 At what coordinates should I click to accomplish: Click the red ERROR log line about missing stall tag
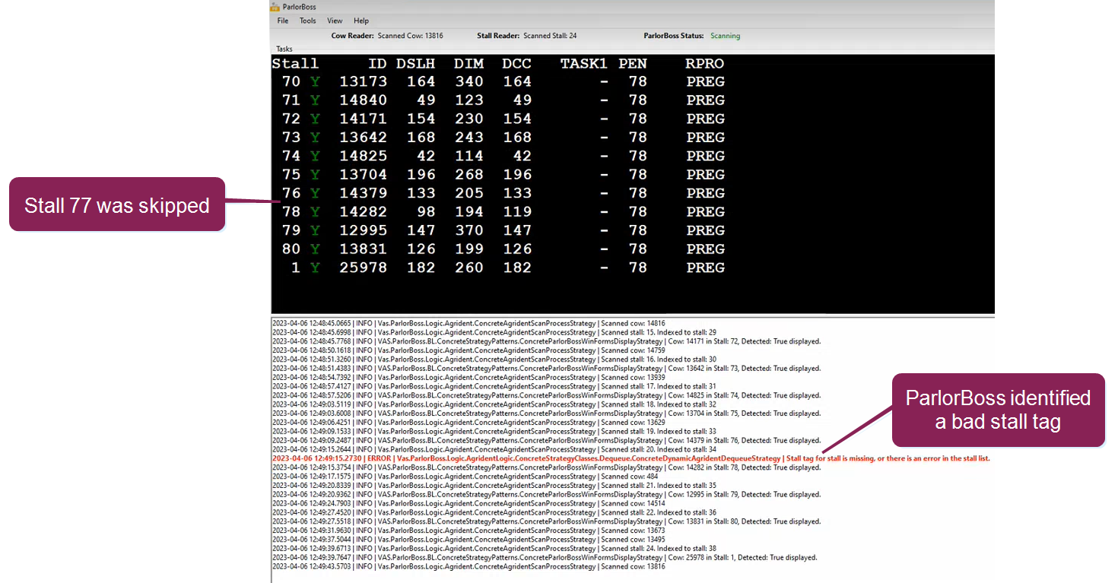631,458
